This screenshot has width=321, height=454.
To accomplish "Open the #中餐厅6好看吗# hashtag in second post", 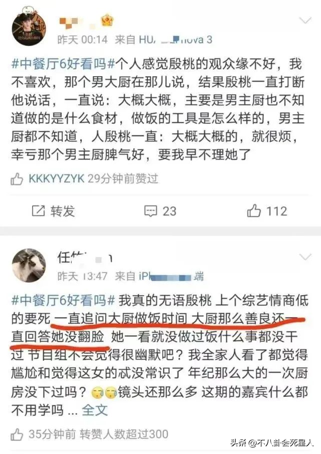I will pyautogui.click(x=63, y=300).
